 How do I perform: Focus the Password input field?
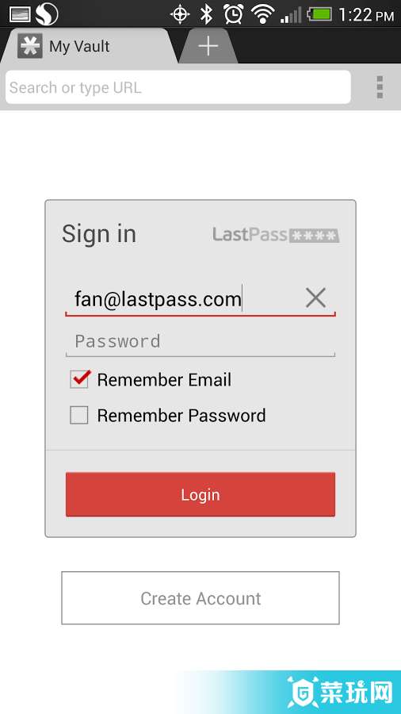point(200,341)
